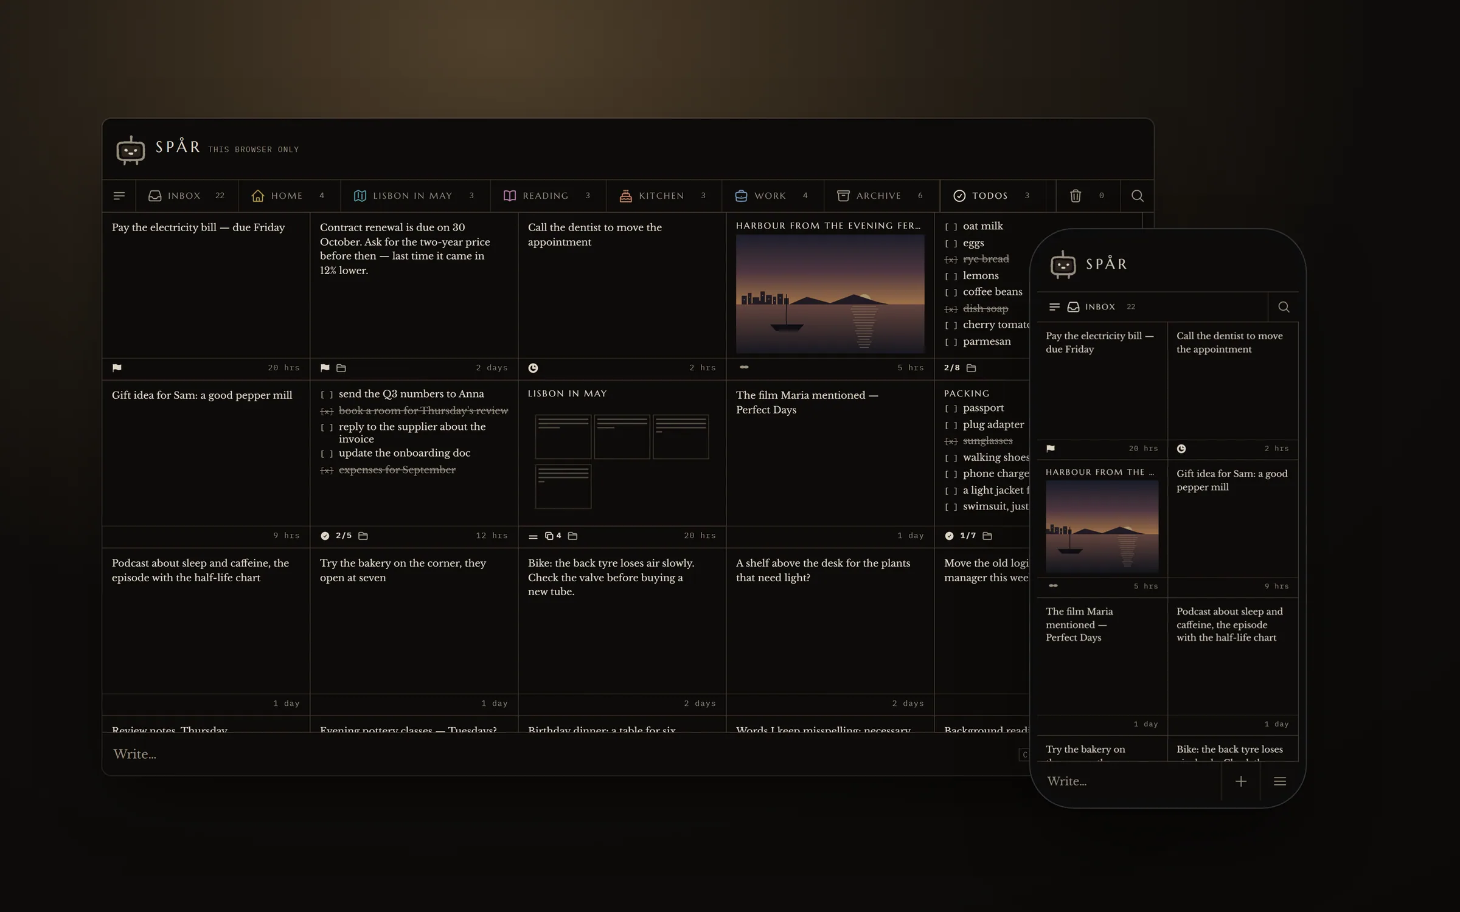Open the Work tab
The height and width of the screenshot is (912, 1460).
(x=773, y=196)
